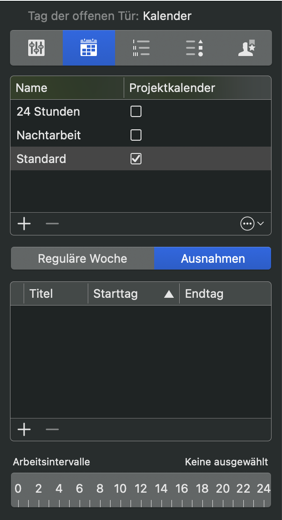This screenshot has width=282, height=520.
Task: Open the outline list inspector icon
Action: point(141,47)
